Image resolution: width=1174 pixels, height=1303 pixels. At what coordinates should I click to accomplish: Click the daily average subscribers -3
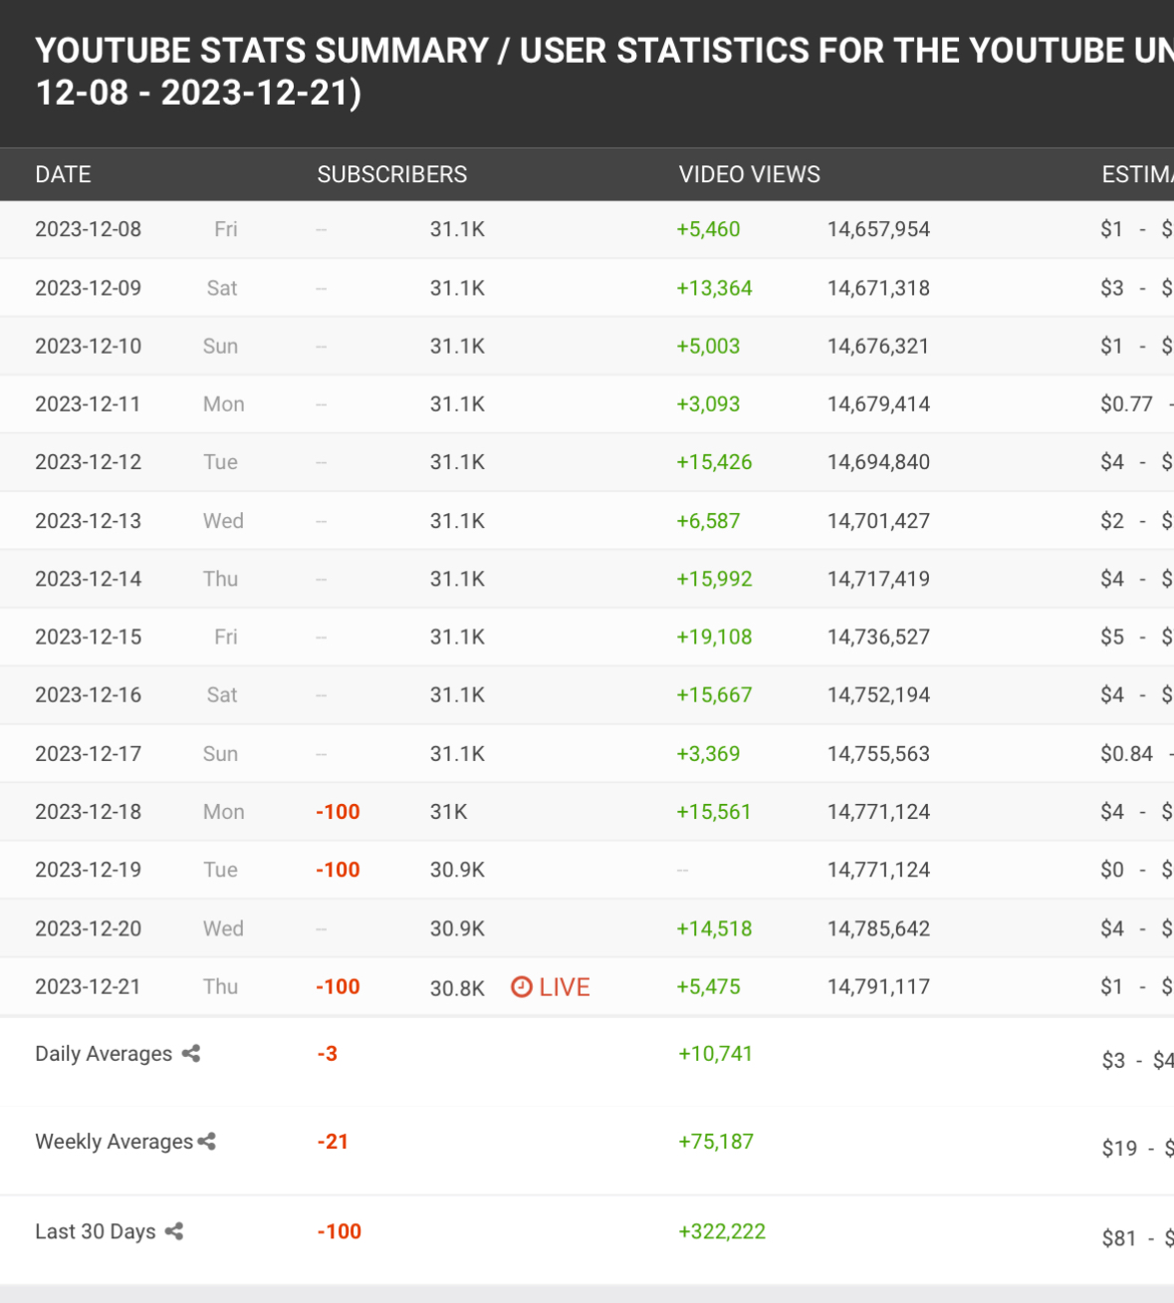328,1053
